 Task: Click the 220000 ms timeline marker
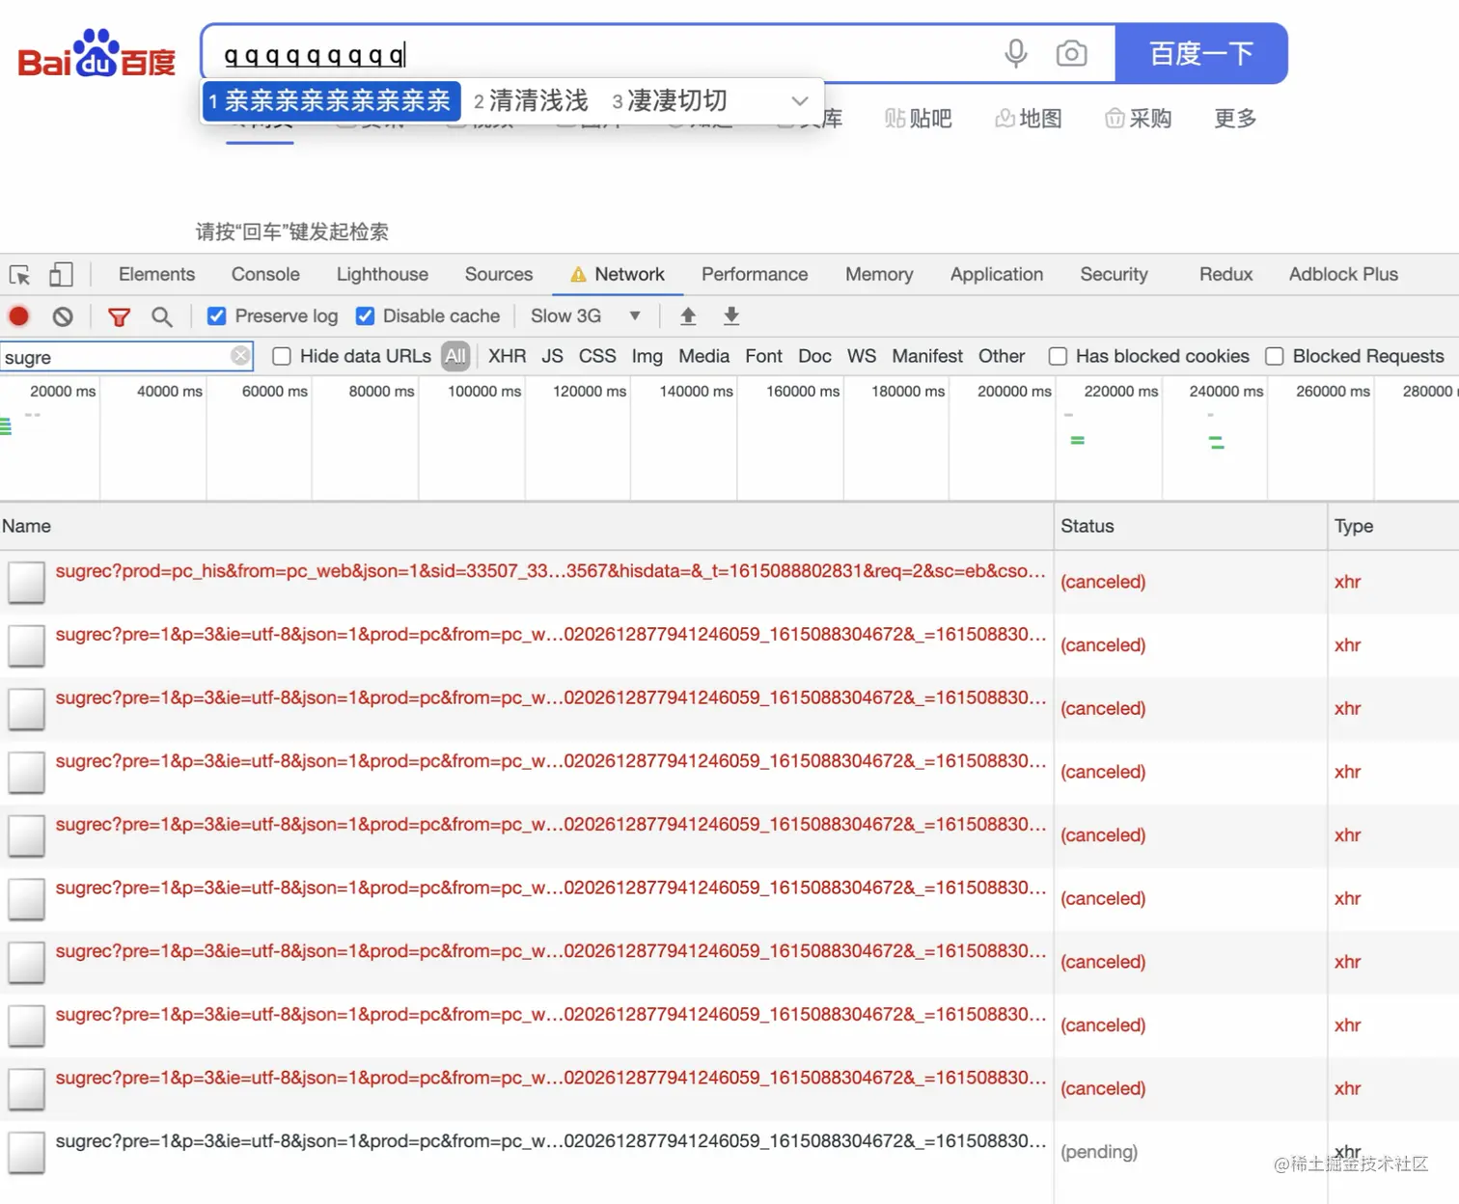click(1120, 391)
